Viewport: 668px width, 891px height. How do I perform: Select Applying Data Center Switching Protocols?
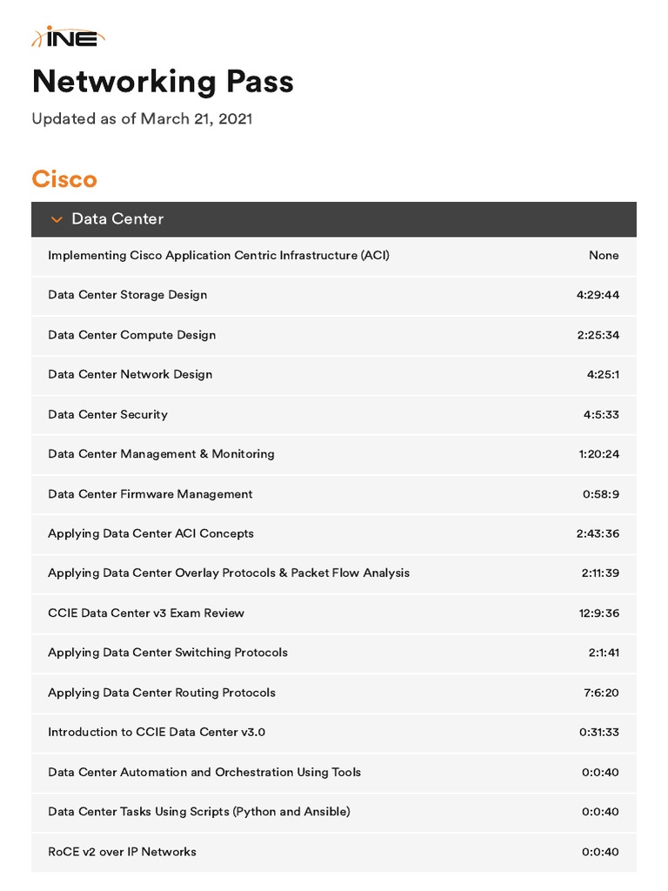(x=168, y=653)
